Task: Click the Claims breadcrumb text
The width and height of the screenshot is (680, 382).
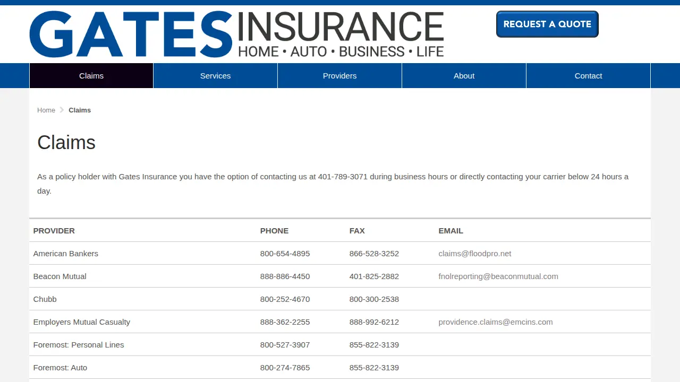Action: coord(80,110)
